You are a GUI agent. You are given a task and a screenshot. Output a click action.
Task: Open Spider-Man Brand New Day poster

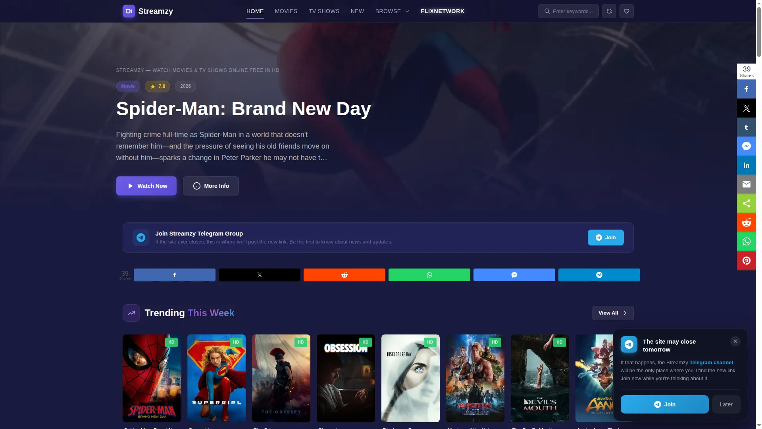pos(152,378)
